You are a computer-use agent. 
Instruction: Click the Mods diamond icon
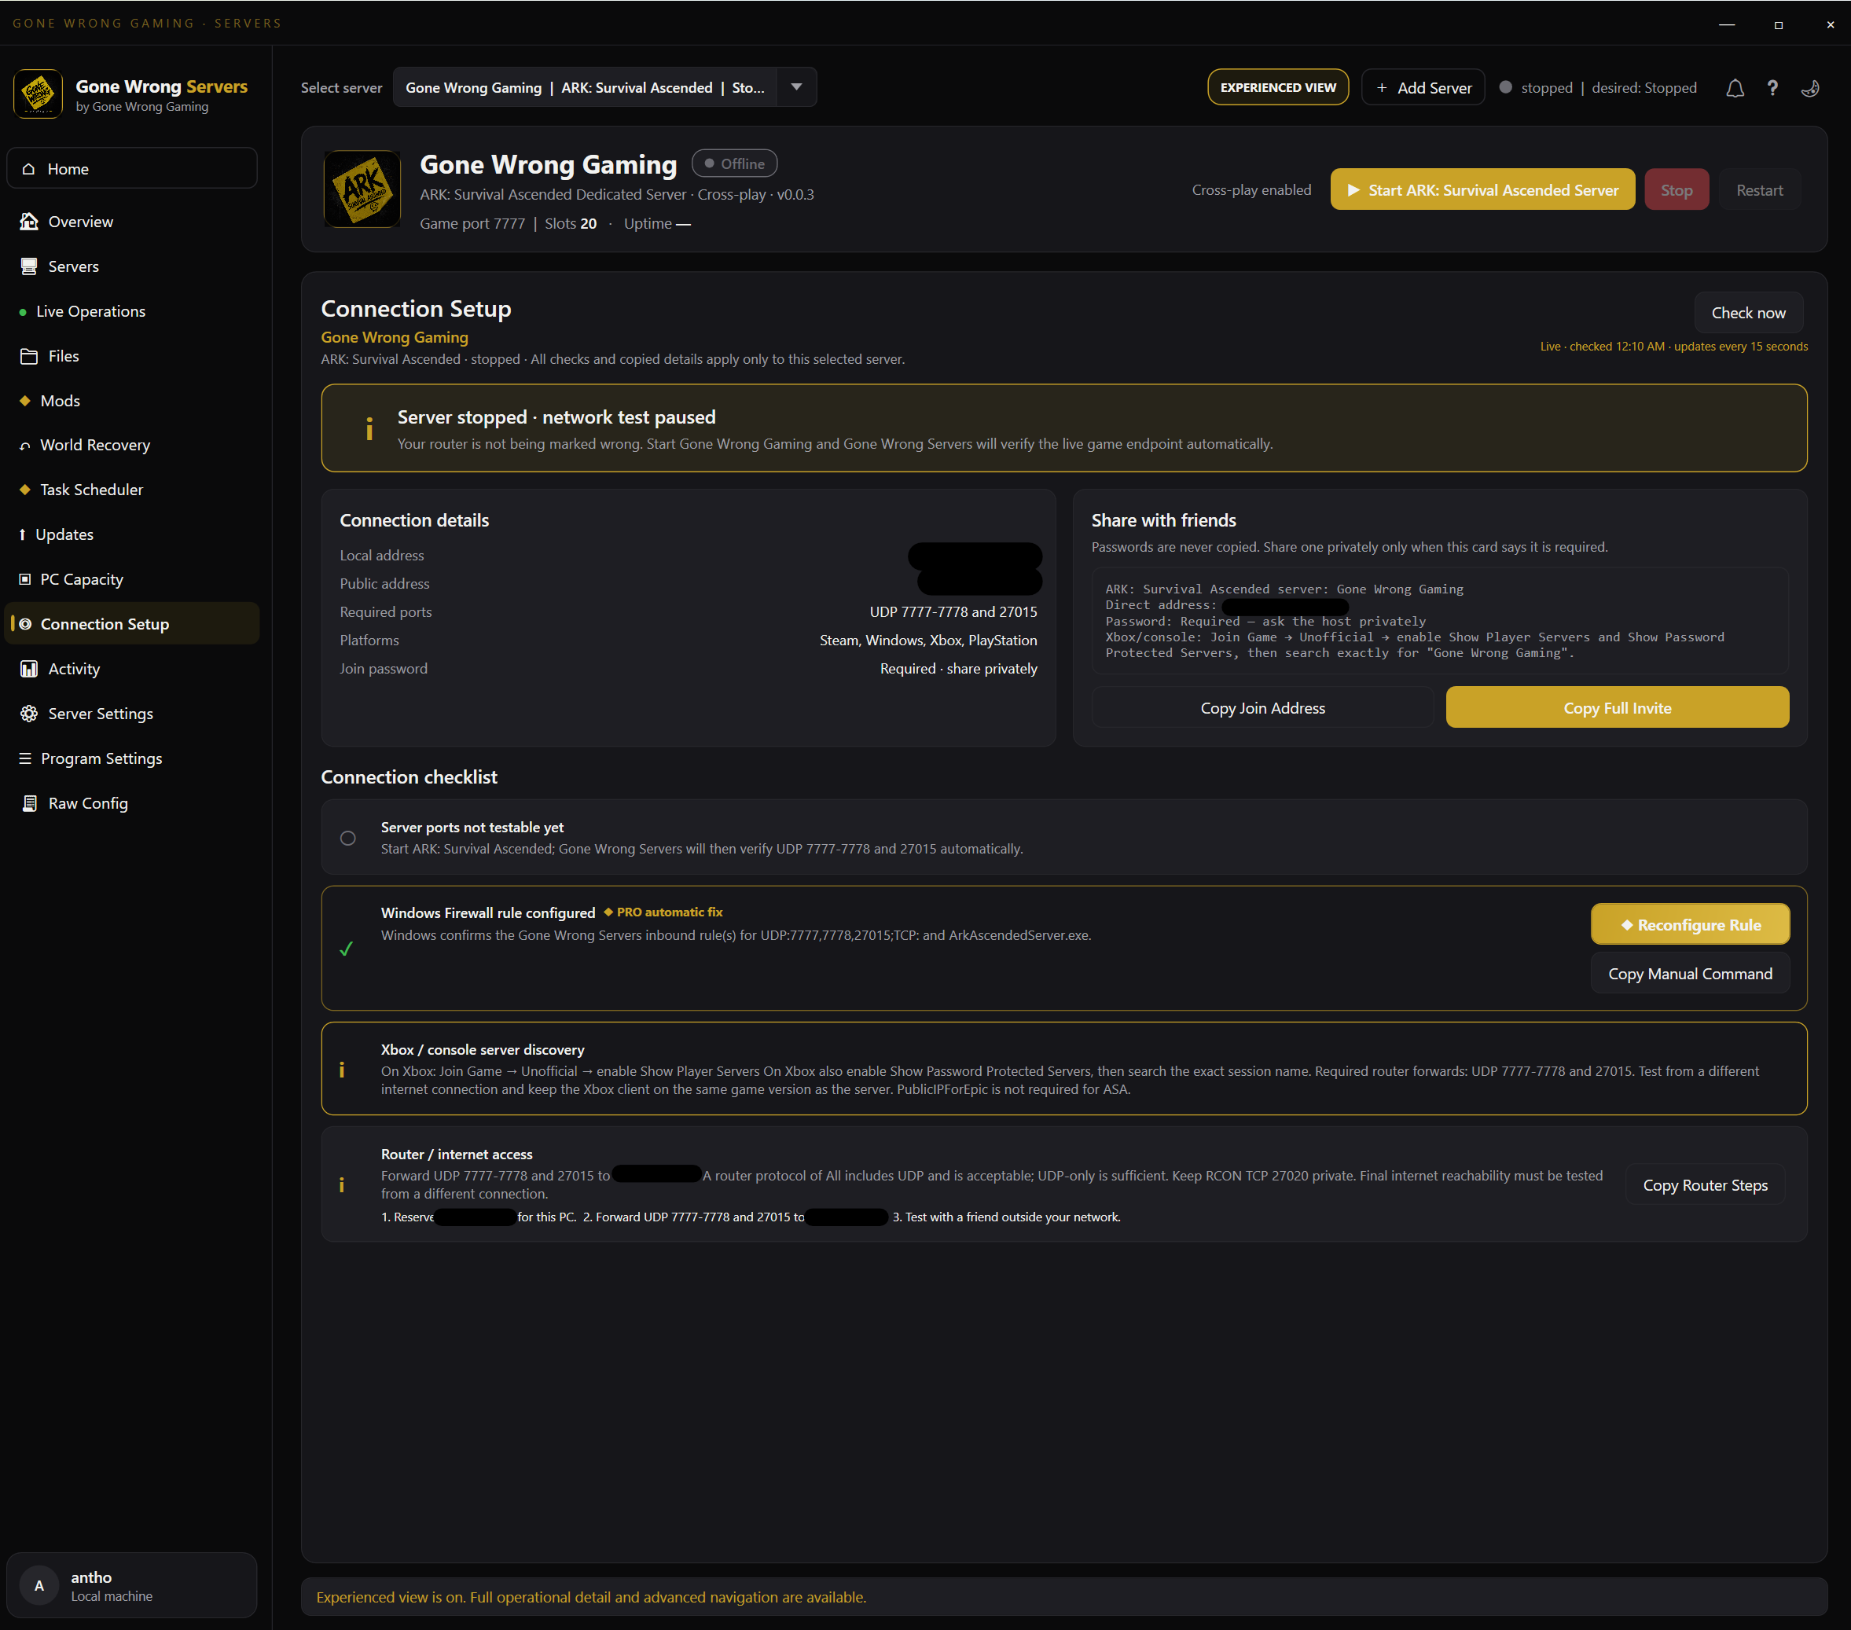(x=24, y=400)
